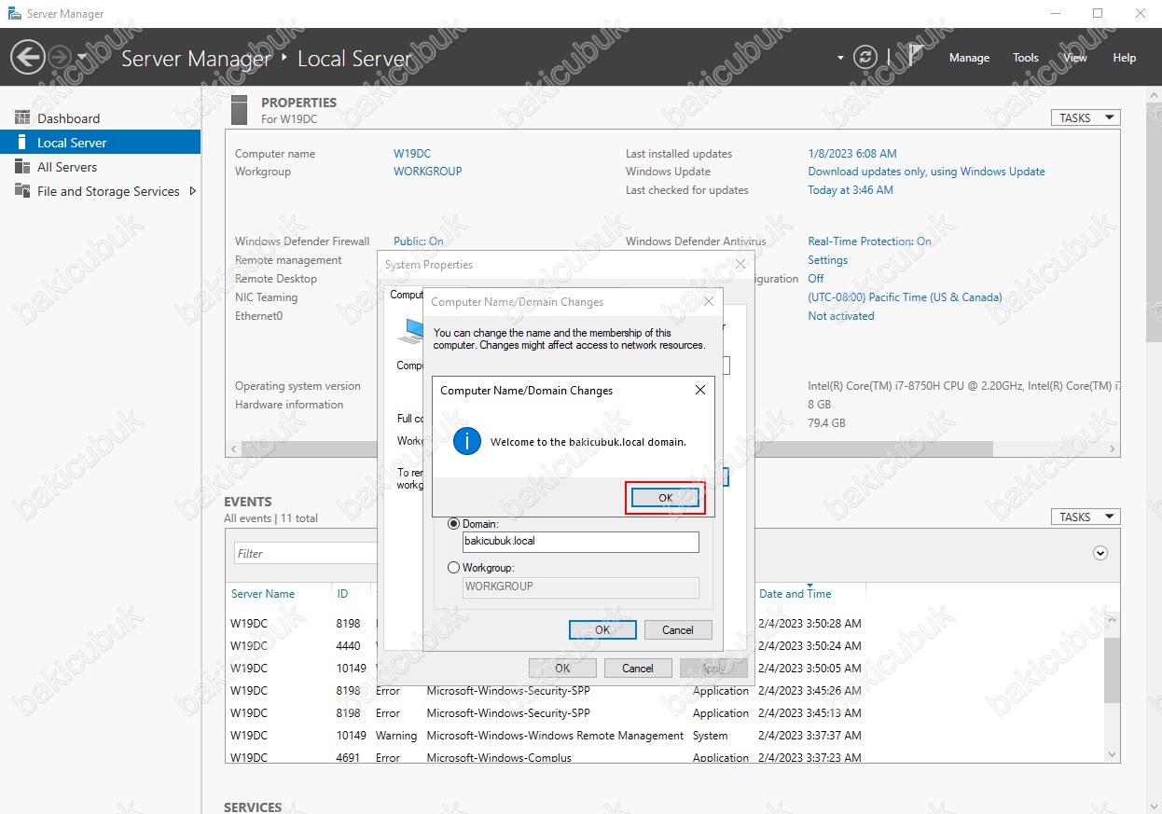Screen dimensions: 1162x814
Task: Click the bakicubuk.local domain text field
Action: (580, 542)
